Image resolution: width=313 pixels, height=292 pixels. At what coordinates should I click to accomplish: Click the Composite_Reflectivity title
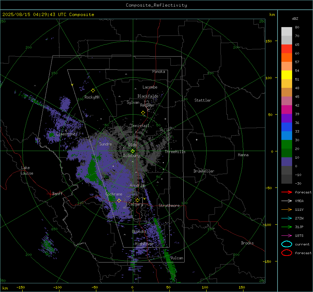coord(156,5)
